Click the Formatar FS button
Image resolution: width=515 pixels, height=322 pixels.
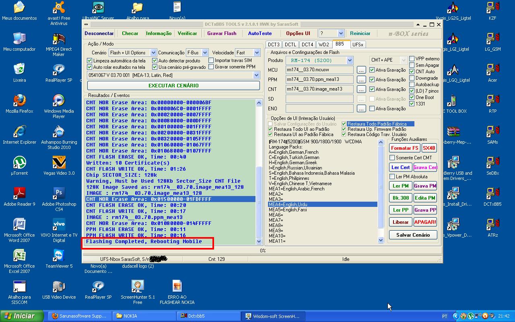(x=404, y=148)
